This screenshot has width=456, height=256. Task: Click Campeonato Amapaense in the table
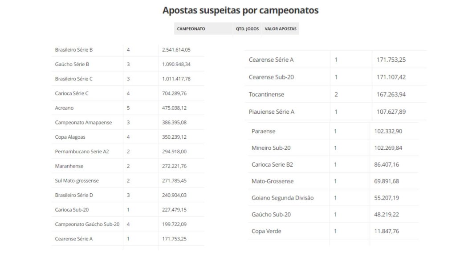pyautogui.click(x=83, y=123)
